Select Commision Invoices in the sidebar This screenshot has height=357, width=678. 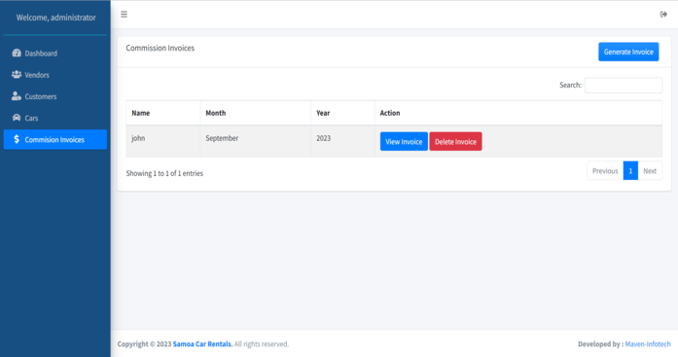pyautogui.click(x=55, y=140)
